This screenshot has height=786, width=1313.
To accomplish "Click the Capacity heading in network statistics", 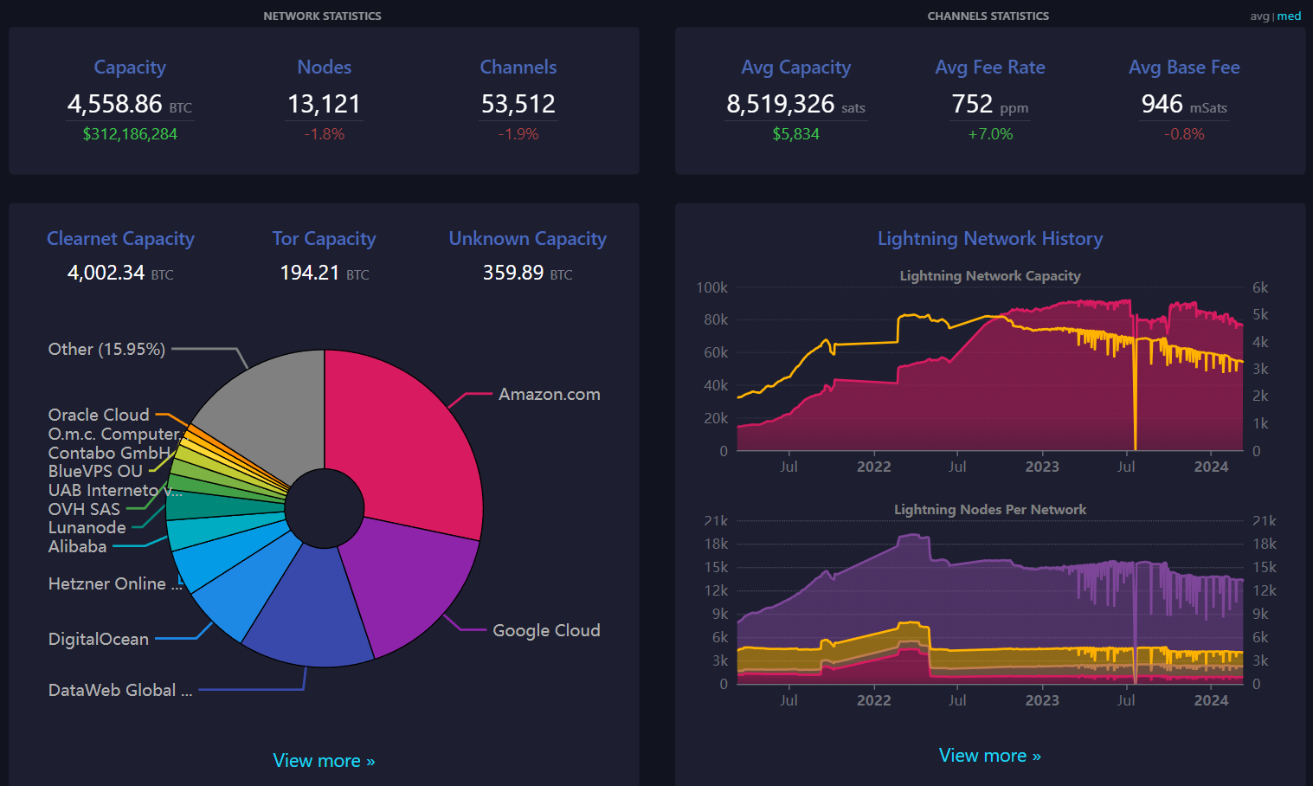I will [130, 67].
